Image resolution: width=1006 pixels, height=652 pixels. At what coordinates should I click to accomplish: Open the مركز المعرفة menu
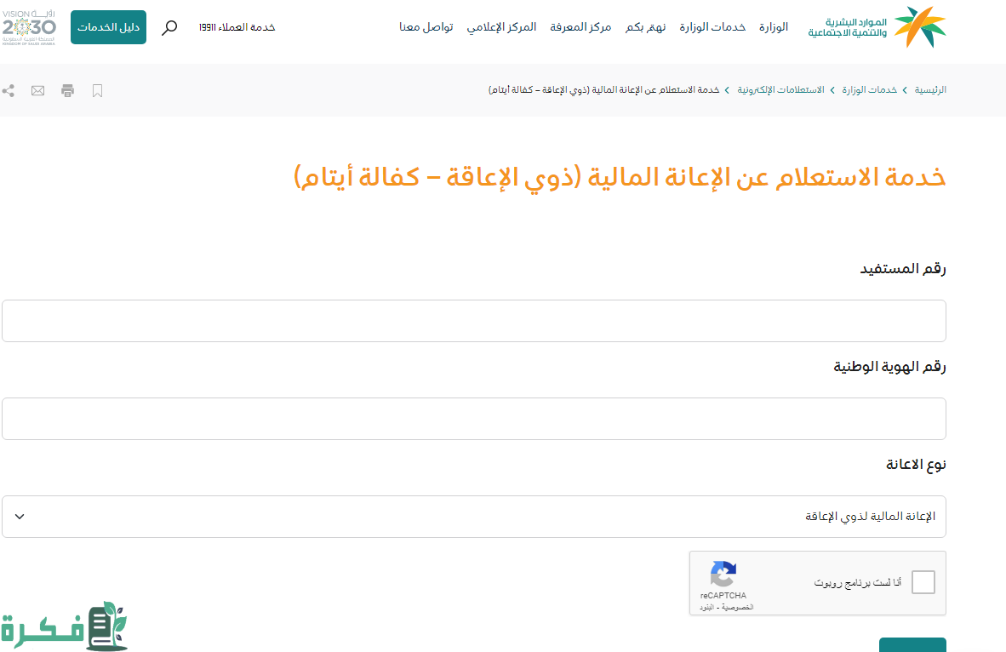(580, 27)
